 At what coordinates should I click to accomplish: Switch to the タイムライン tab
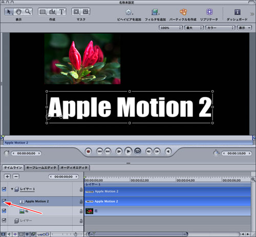pyautogui.click(x=13, y=168)
